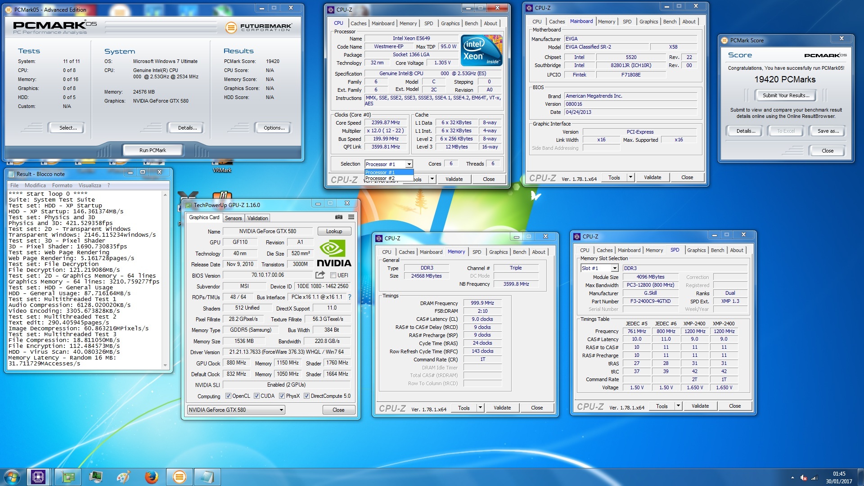
Task: Click Notepad scrollbar down arrow
Action: (165, 365)
